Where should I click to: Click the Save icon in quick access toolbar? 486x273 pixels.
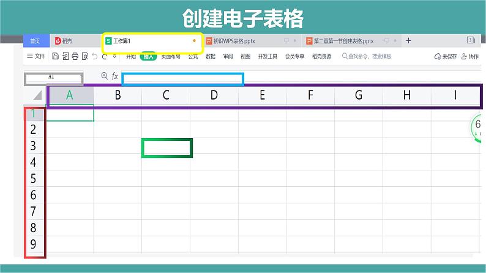55,56
